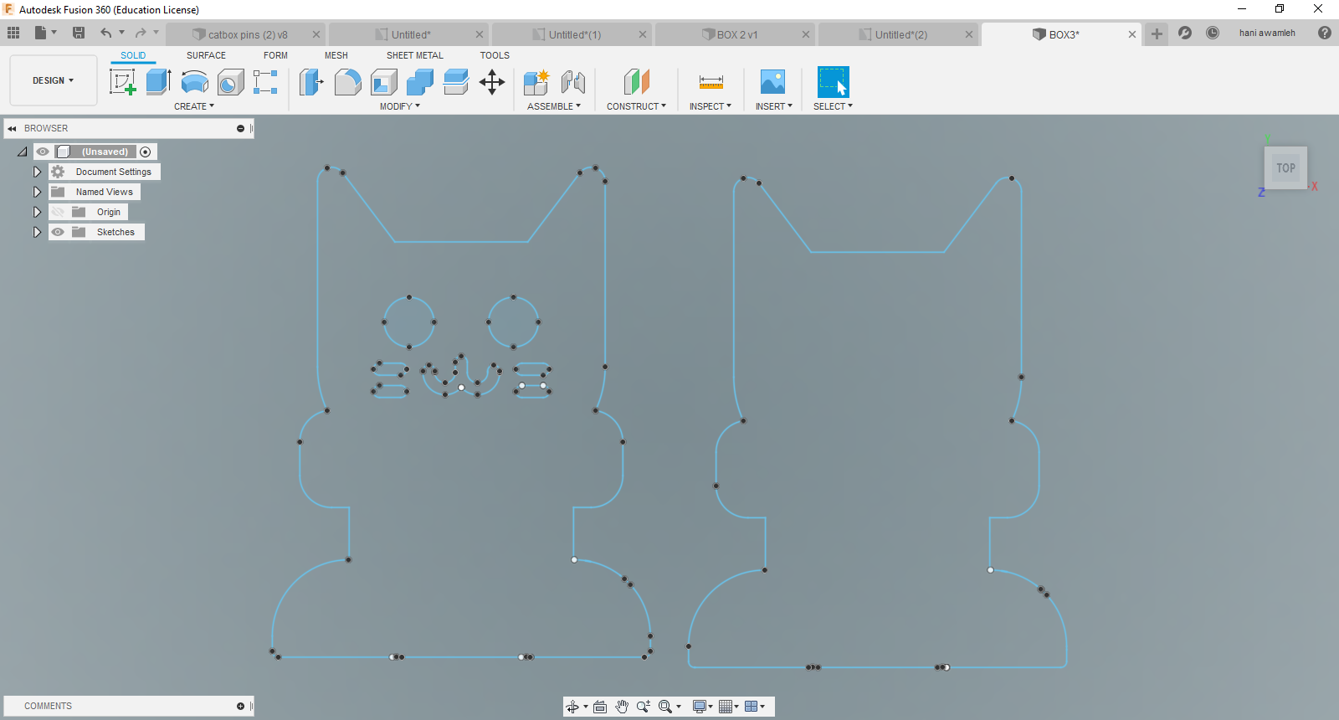Open the Help question mark icon

point(1325,33)
